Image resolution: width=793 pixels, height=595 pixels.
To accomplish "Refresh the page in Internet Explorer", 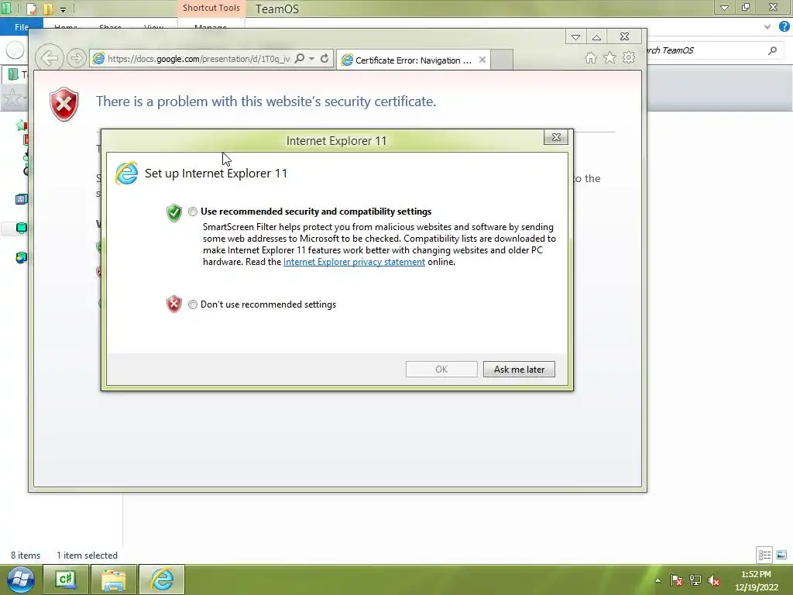I will (x=324, y=59).
